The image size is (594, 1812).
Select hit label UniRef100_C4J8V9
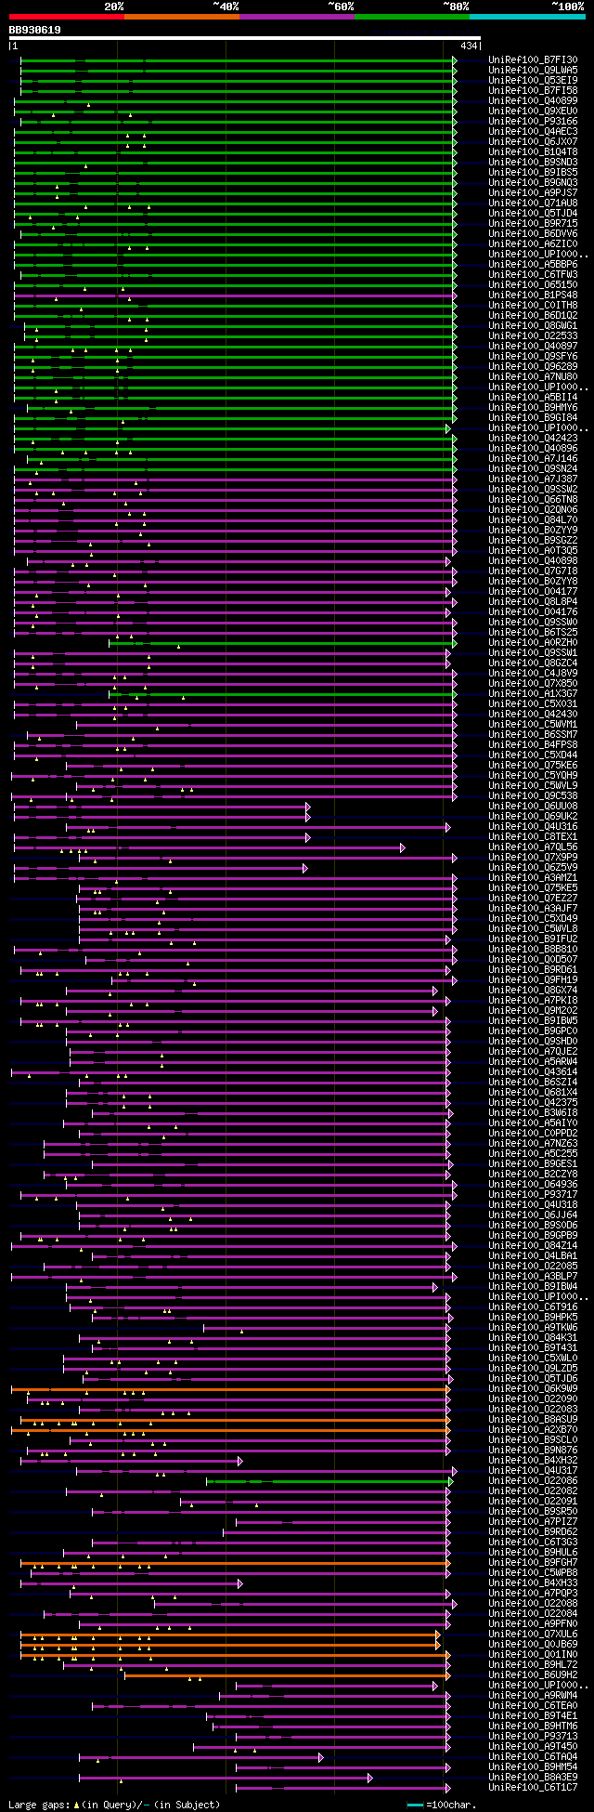tap(533, 673)
